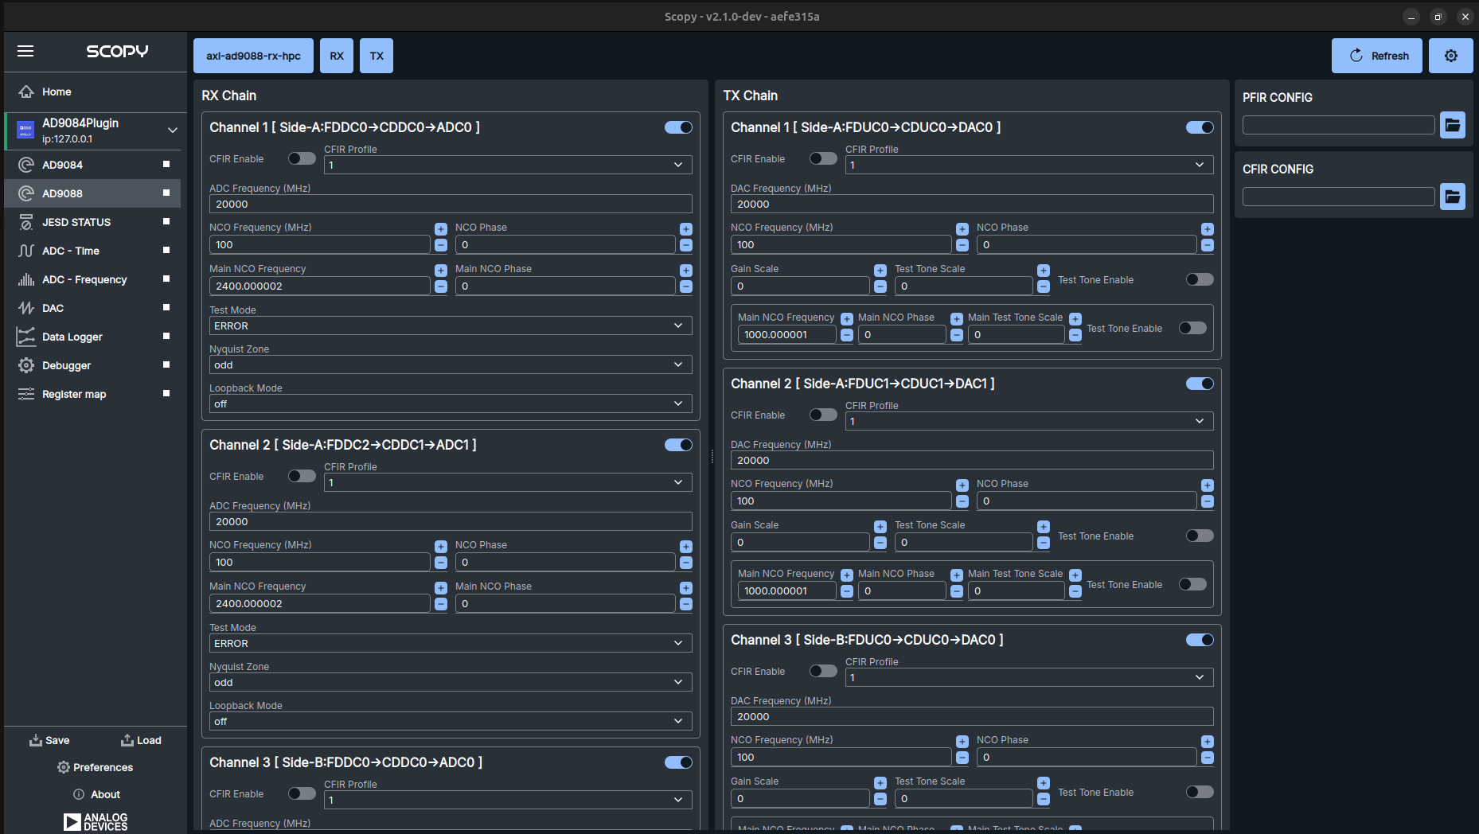The width and height of the screenshot is (1479, 834).
Task: Open About
Action: tap(96, 794)
